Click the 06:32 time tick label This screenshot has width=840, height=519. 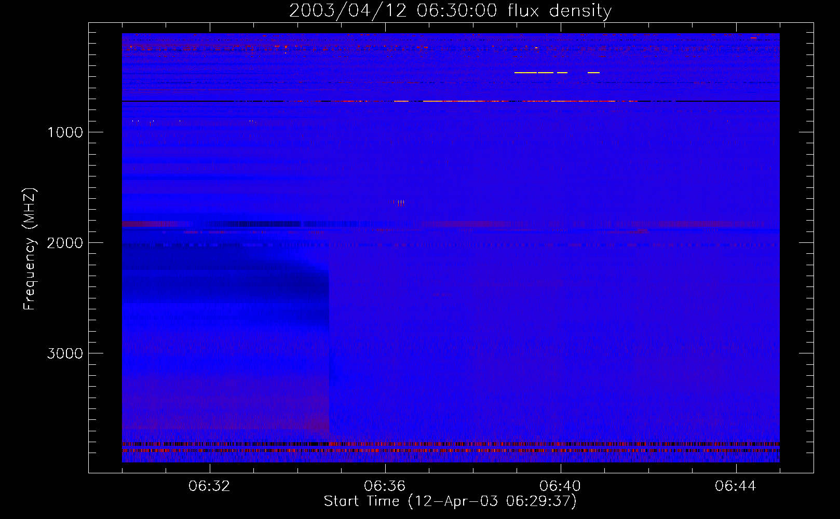click(209, 486)
